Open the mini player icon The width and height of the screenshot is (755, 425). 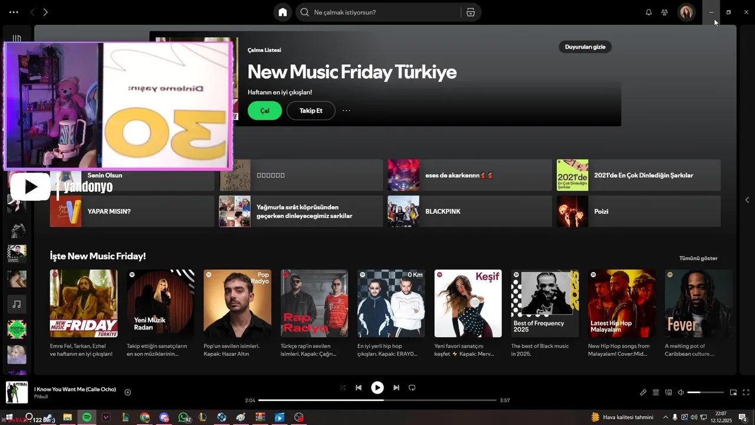click(734, 393)
